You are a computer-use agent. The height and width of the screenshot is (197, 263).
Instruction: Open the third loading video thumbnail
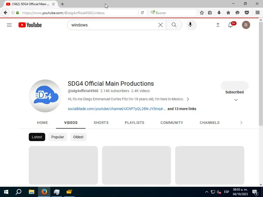[x=210, y=165]
